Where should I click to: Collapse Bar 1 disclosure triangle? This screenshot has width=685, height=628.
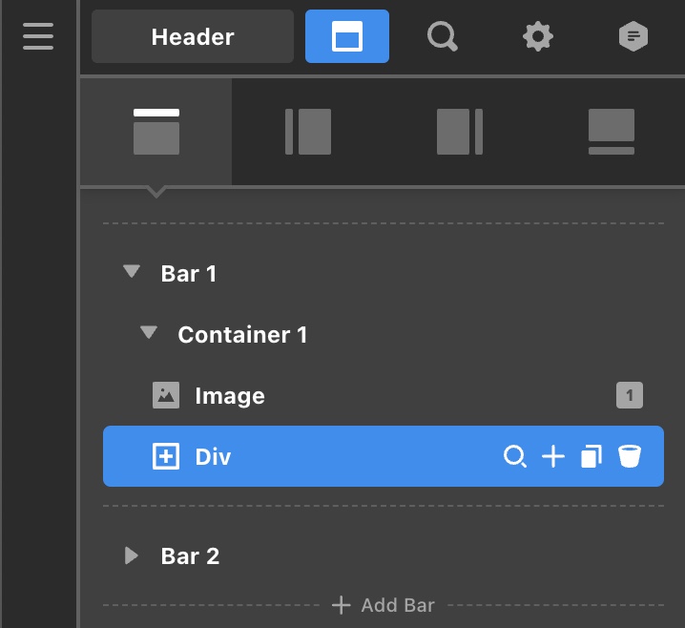tap(132, 271)
